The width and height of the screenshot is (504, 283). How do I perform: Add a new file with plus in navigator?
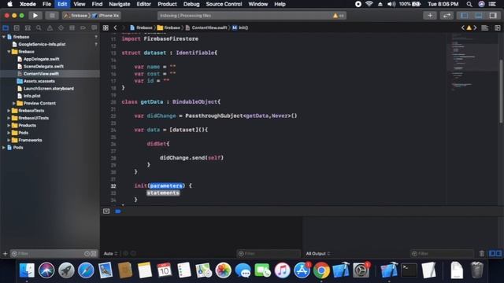[6, 253]
